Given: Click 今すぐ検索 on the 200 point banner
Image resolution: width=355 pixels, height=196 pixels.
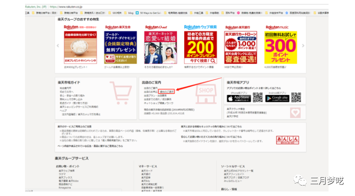Looking at the screenshot, I should [x=200, y=61].
